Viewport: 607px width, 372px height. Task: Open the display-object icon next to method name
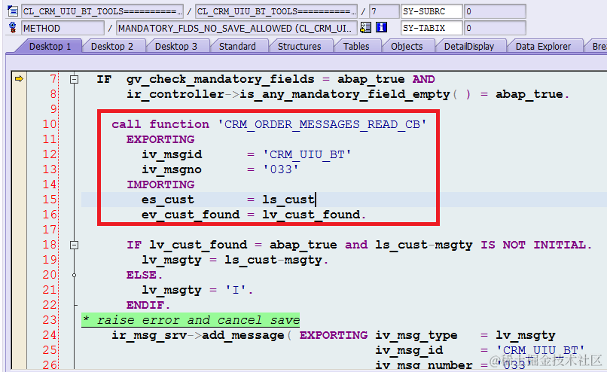point(365,27)
